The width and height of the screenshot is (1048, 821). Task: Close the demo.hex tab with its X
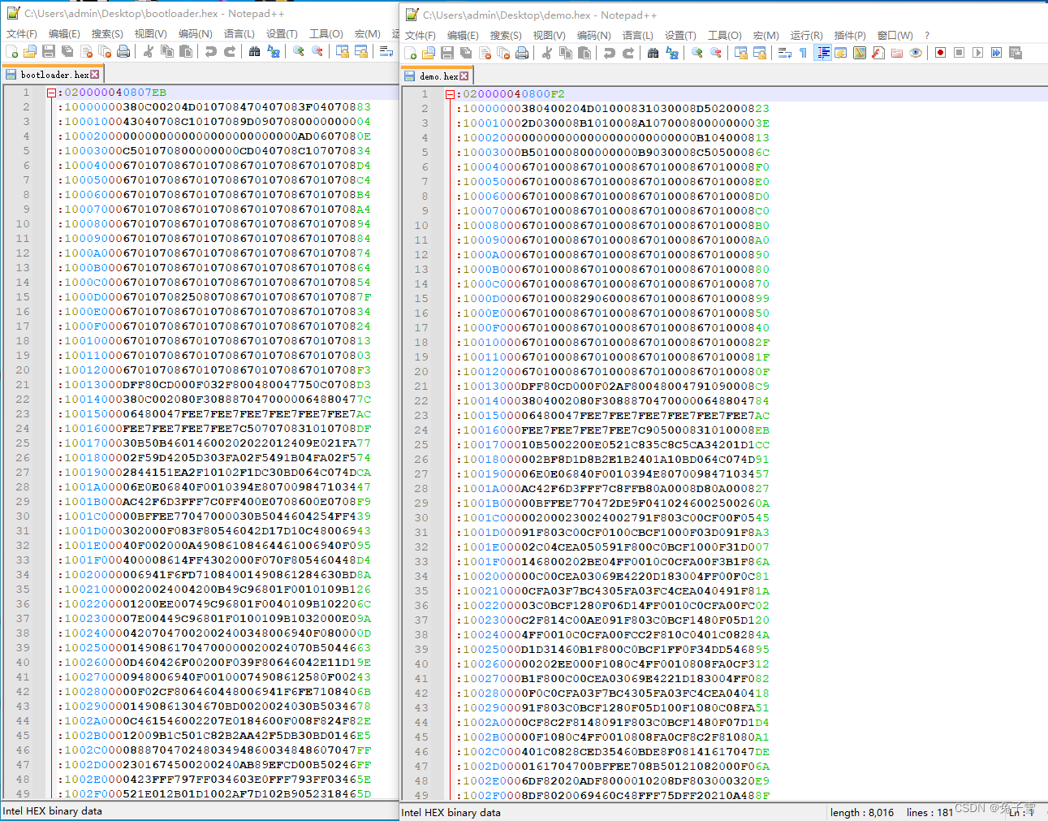[x=464, y=76]
